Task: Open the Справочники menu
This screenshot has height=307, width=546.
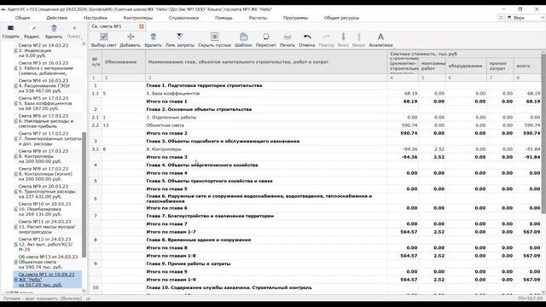Action: pos(184,18)
